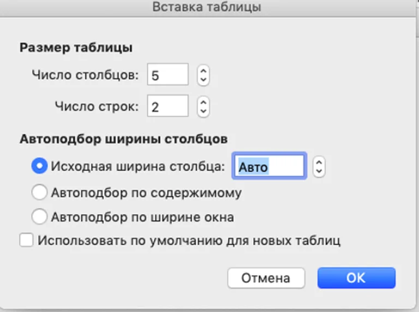Increase column width using stepper up arrow
Viewport: 419px width, 312px height.
point(319,162)
